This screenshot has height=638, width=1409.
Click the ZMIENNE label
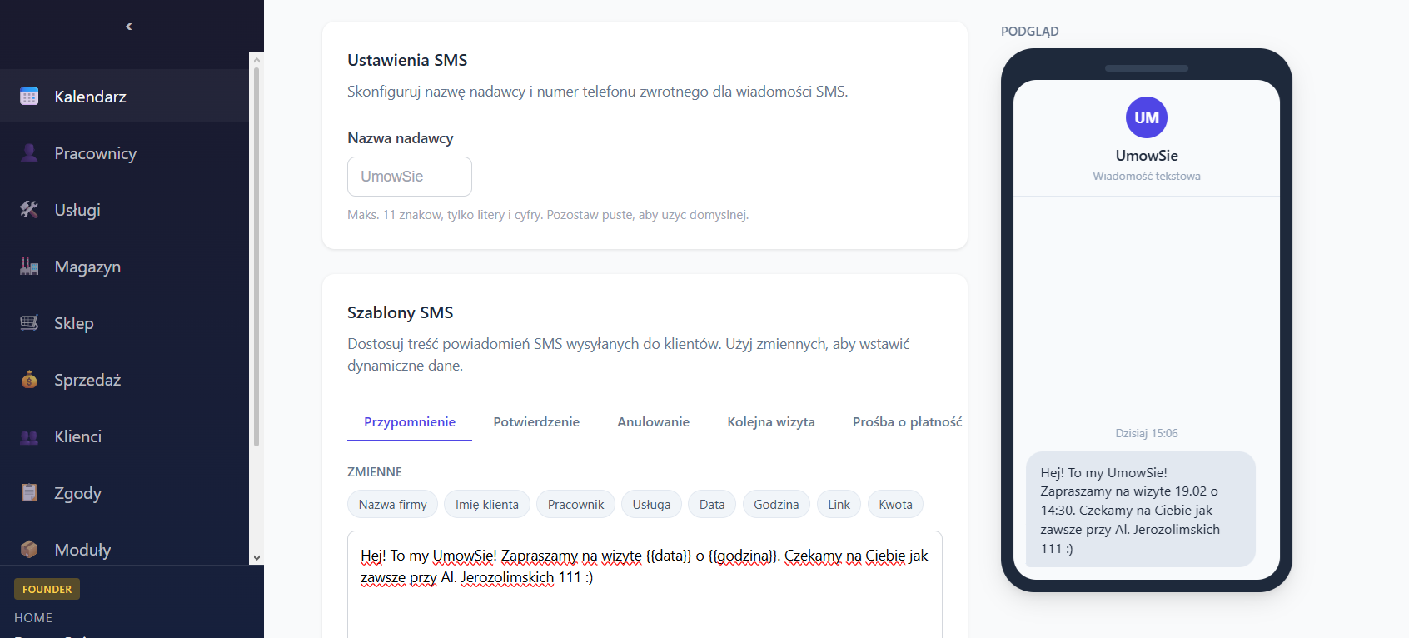375,472
